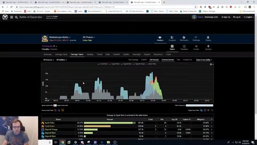Select the Events display mode

pos(196,48)
